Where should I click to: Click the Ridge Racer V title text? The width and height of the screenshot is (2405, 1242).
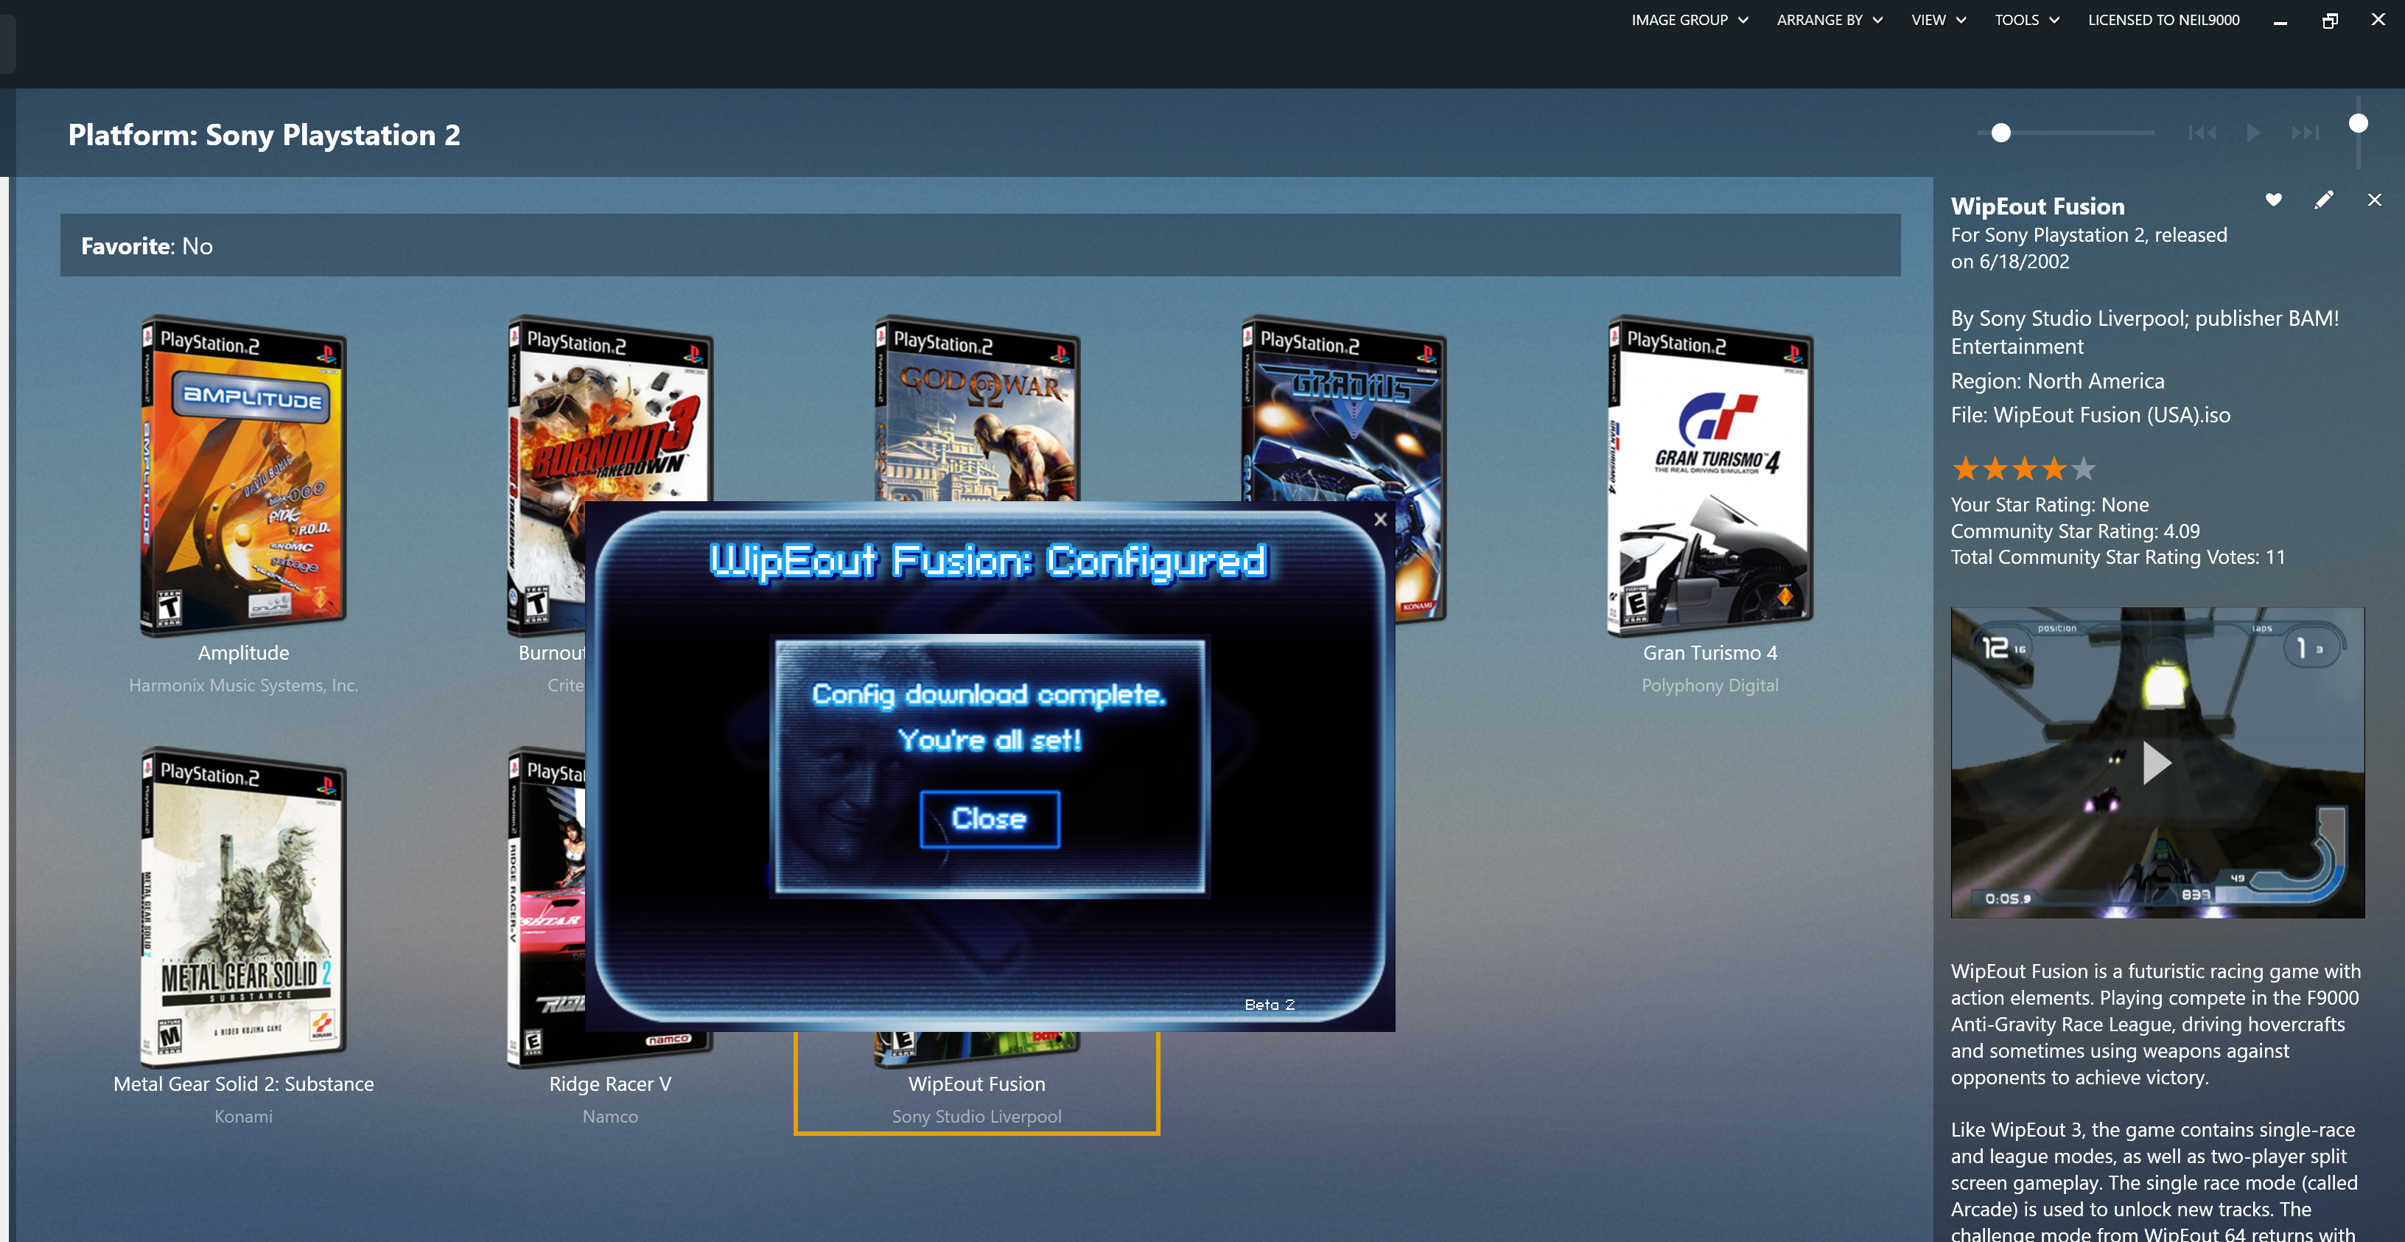point(609,1084)
